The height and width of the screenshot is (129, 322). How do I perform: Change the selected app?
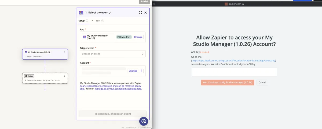coord(138,37)
